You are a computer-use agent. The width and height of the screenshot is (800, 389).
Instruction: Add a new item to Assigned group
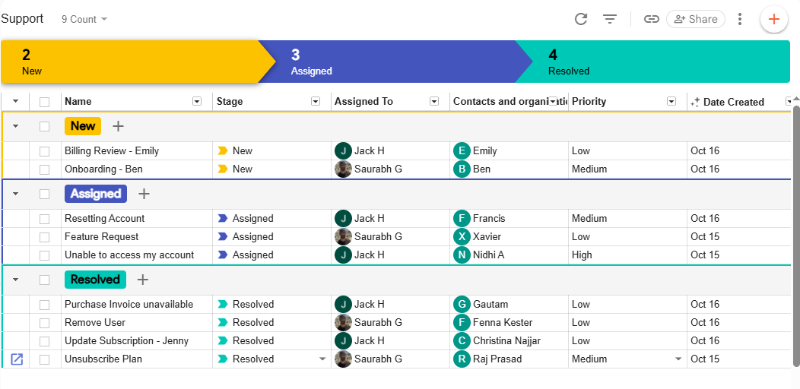point(144,194)
